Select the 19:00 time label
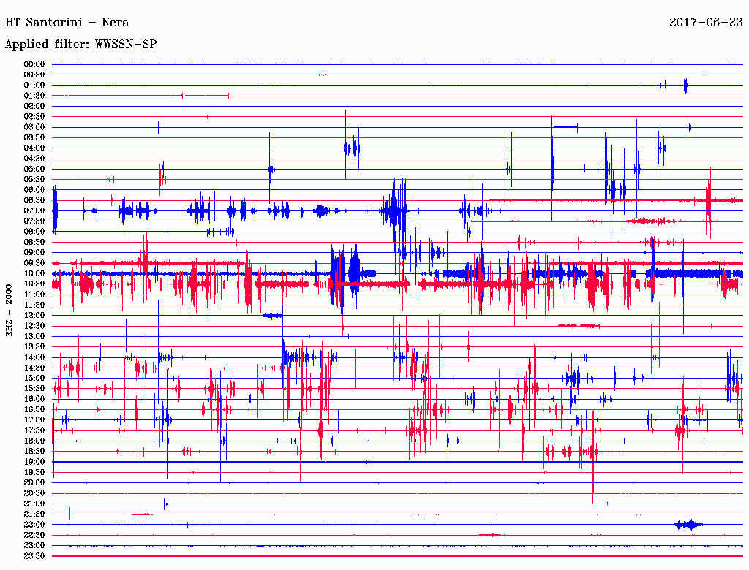 coord(34,462)
